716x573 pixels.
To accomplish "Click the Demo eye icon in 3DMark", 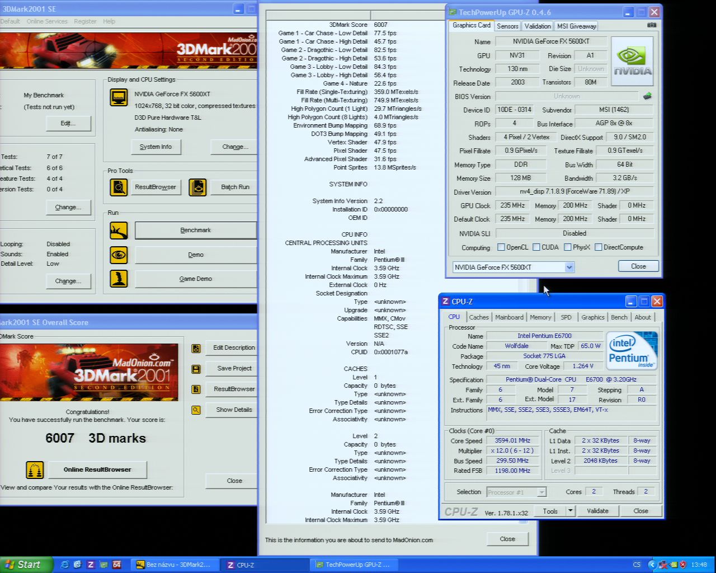I will tap(119, 255).
